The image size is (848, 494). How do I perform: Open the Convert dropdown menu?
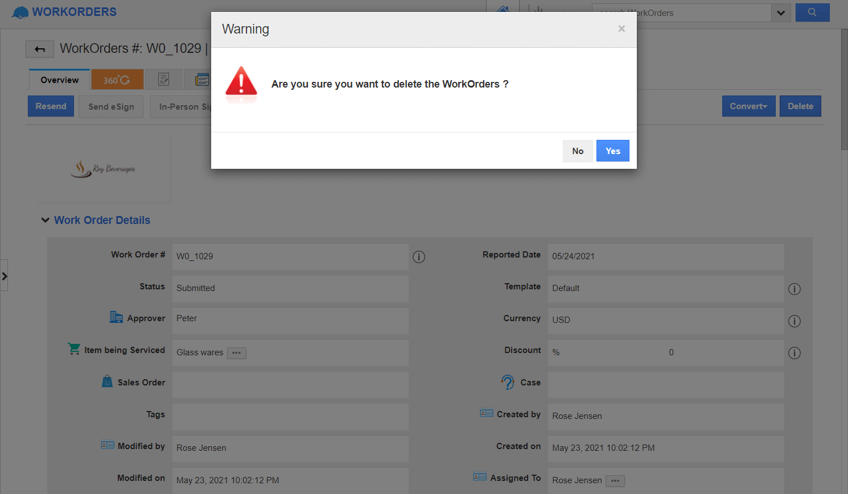click(x=748, y=106)
